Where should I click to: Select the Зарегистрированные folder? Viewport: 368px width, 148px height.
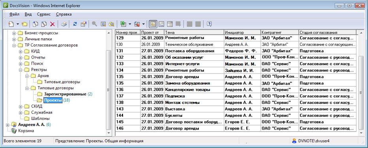click(65, 94)
